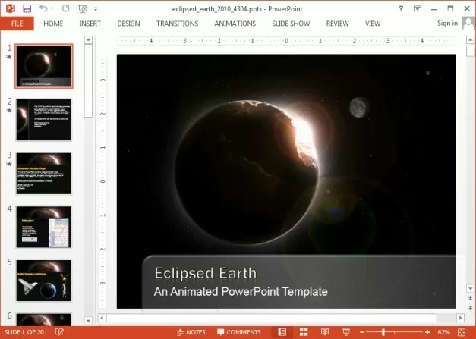476x339 pixels.
Task: Open the Design ribbon tab
Action: [128, 24]
